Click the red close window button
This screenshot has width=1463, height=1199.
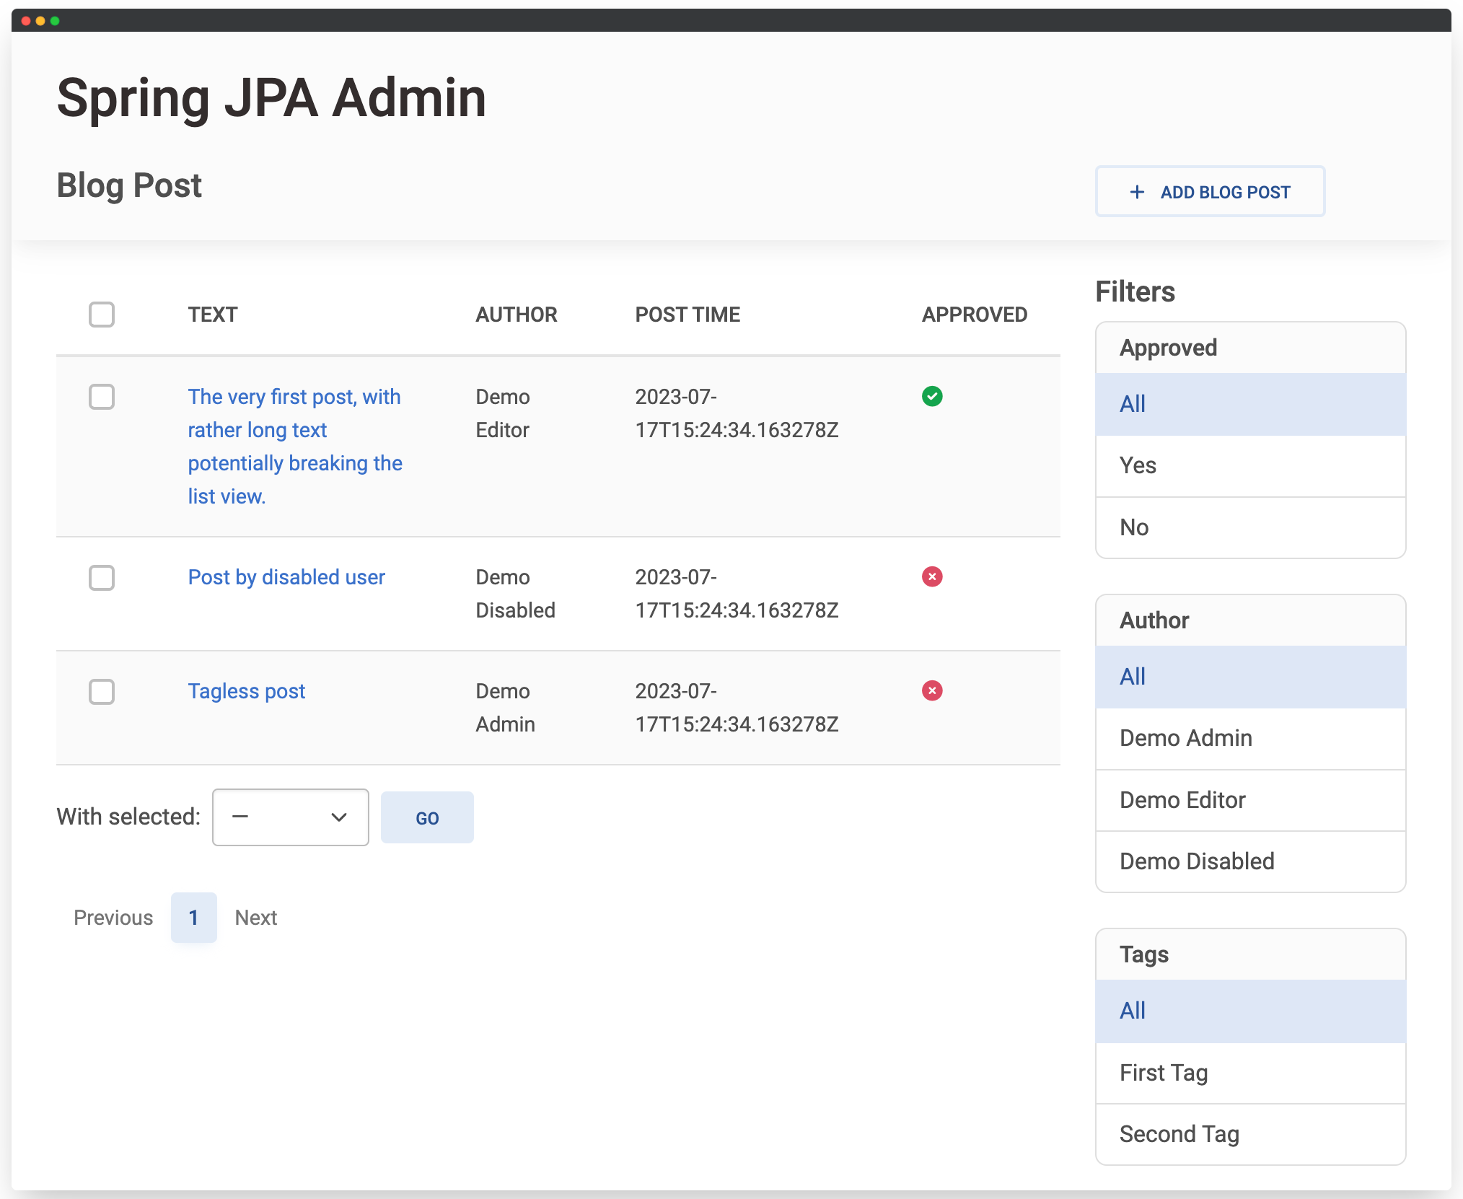point(26,21)
